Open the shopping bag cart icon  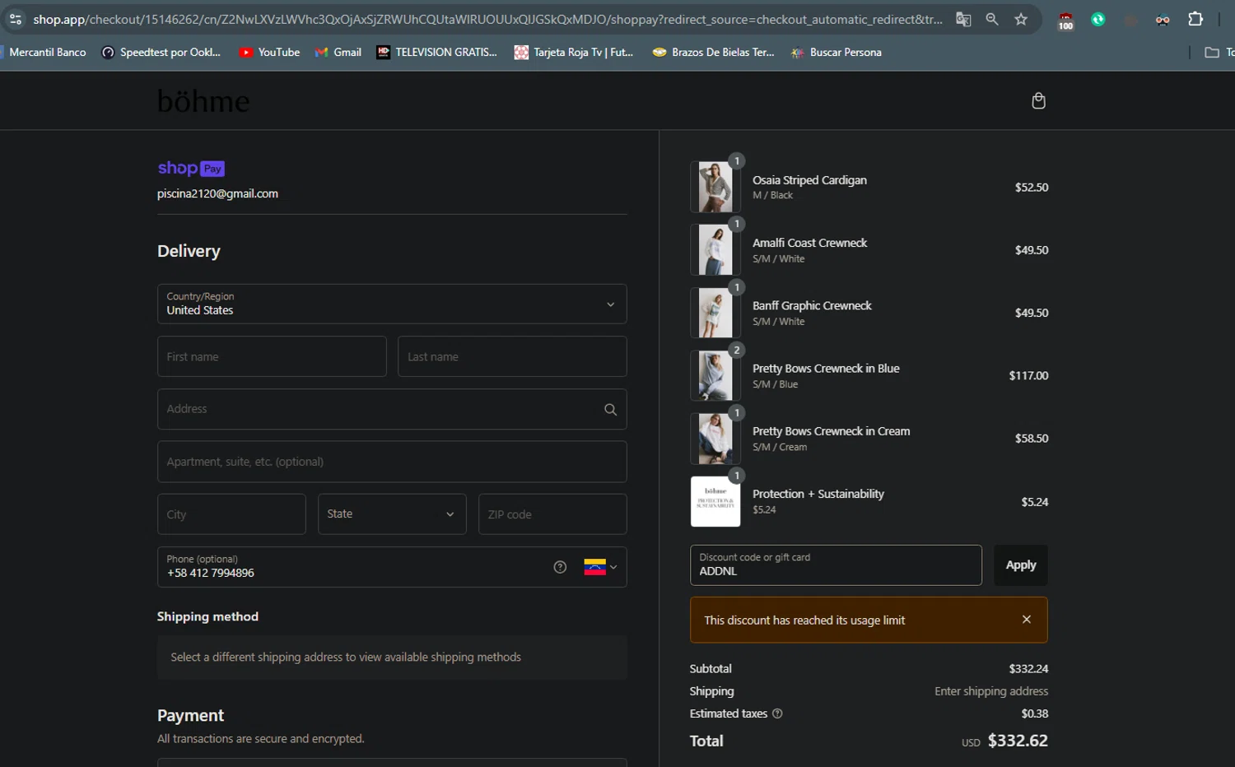[1038, 100]
